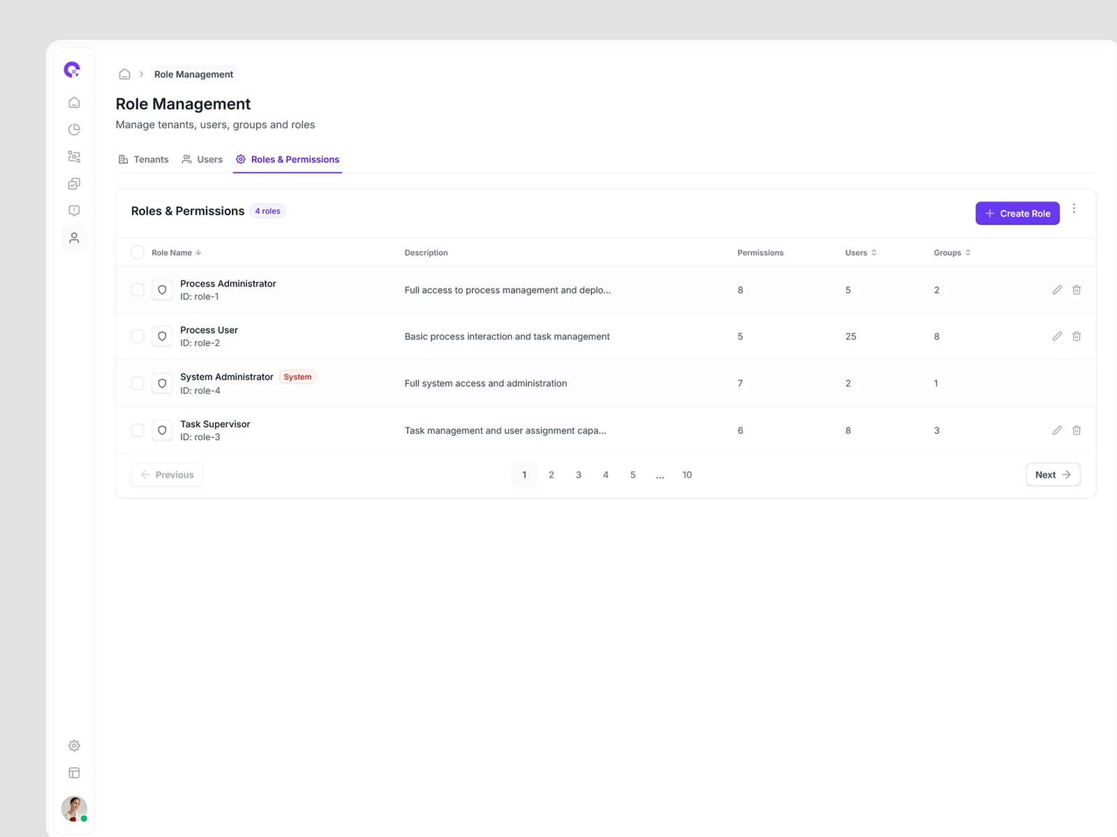The width and height of the screenshot is (1117, 837).
Task: Tick the System Administrator row checkbox
Action: click(x=138, y=384)
